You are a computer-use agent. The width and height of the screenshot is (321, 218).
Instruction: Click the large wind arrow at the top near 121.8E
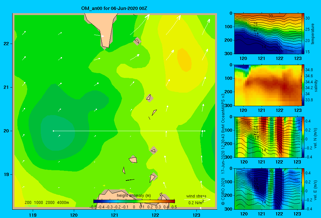click(140, 25)
